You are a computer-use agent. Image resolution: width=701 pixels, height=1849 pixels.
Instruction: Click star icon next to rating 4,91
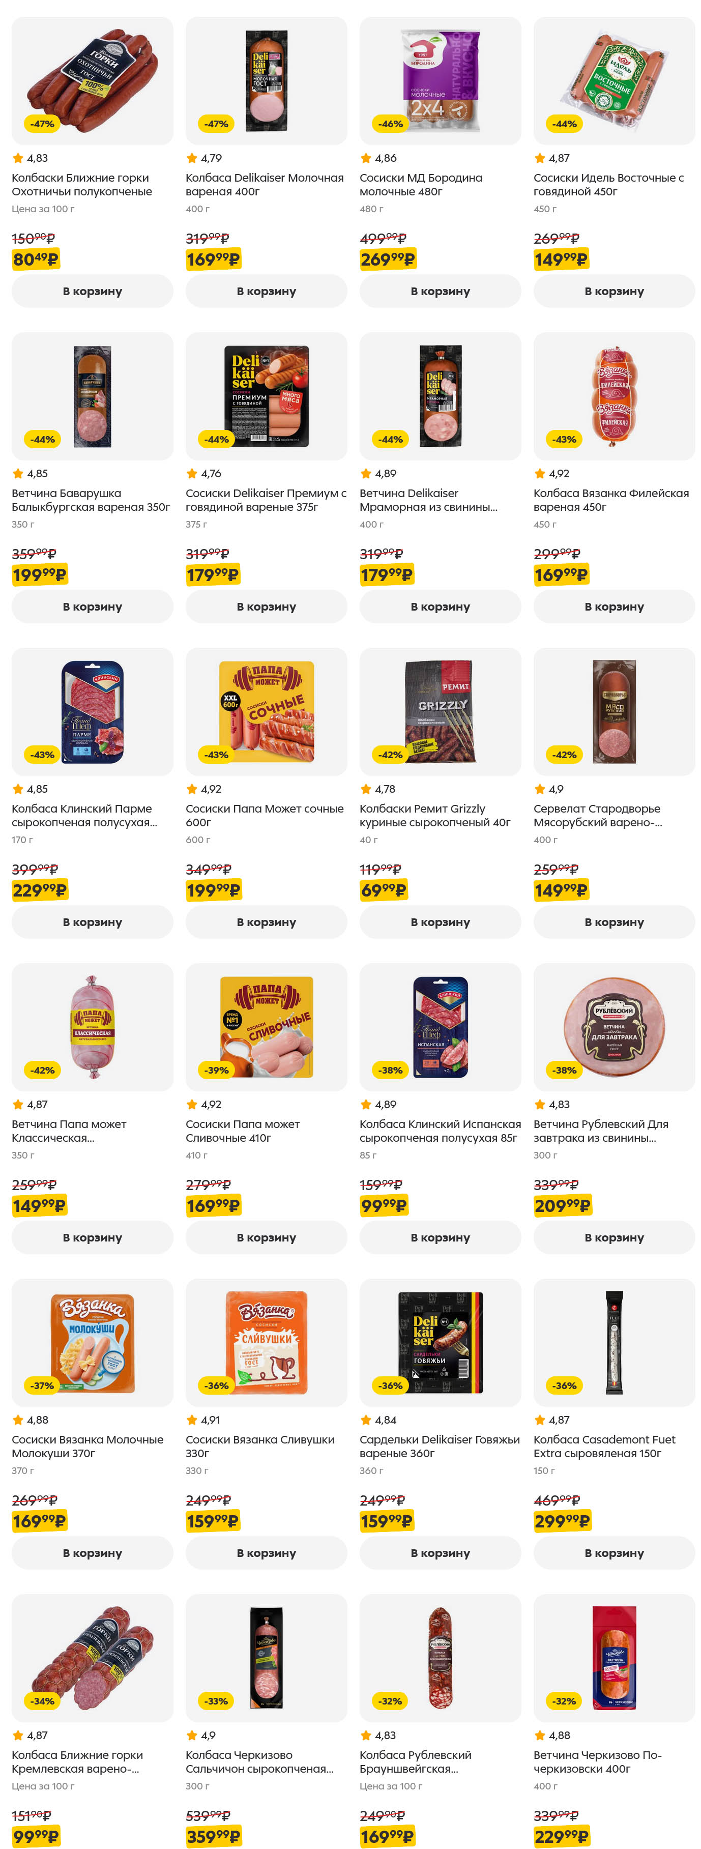pyautogui.click(x=192, y=1420)
